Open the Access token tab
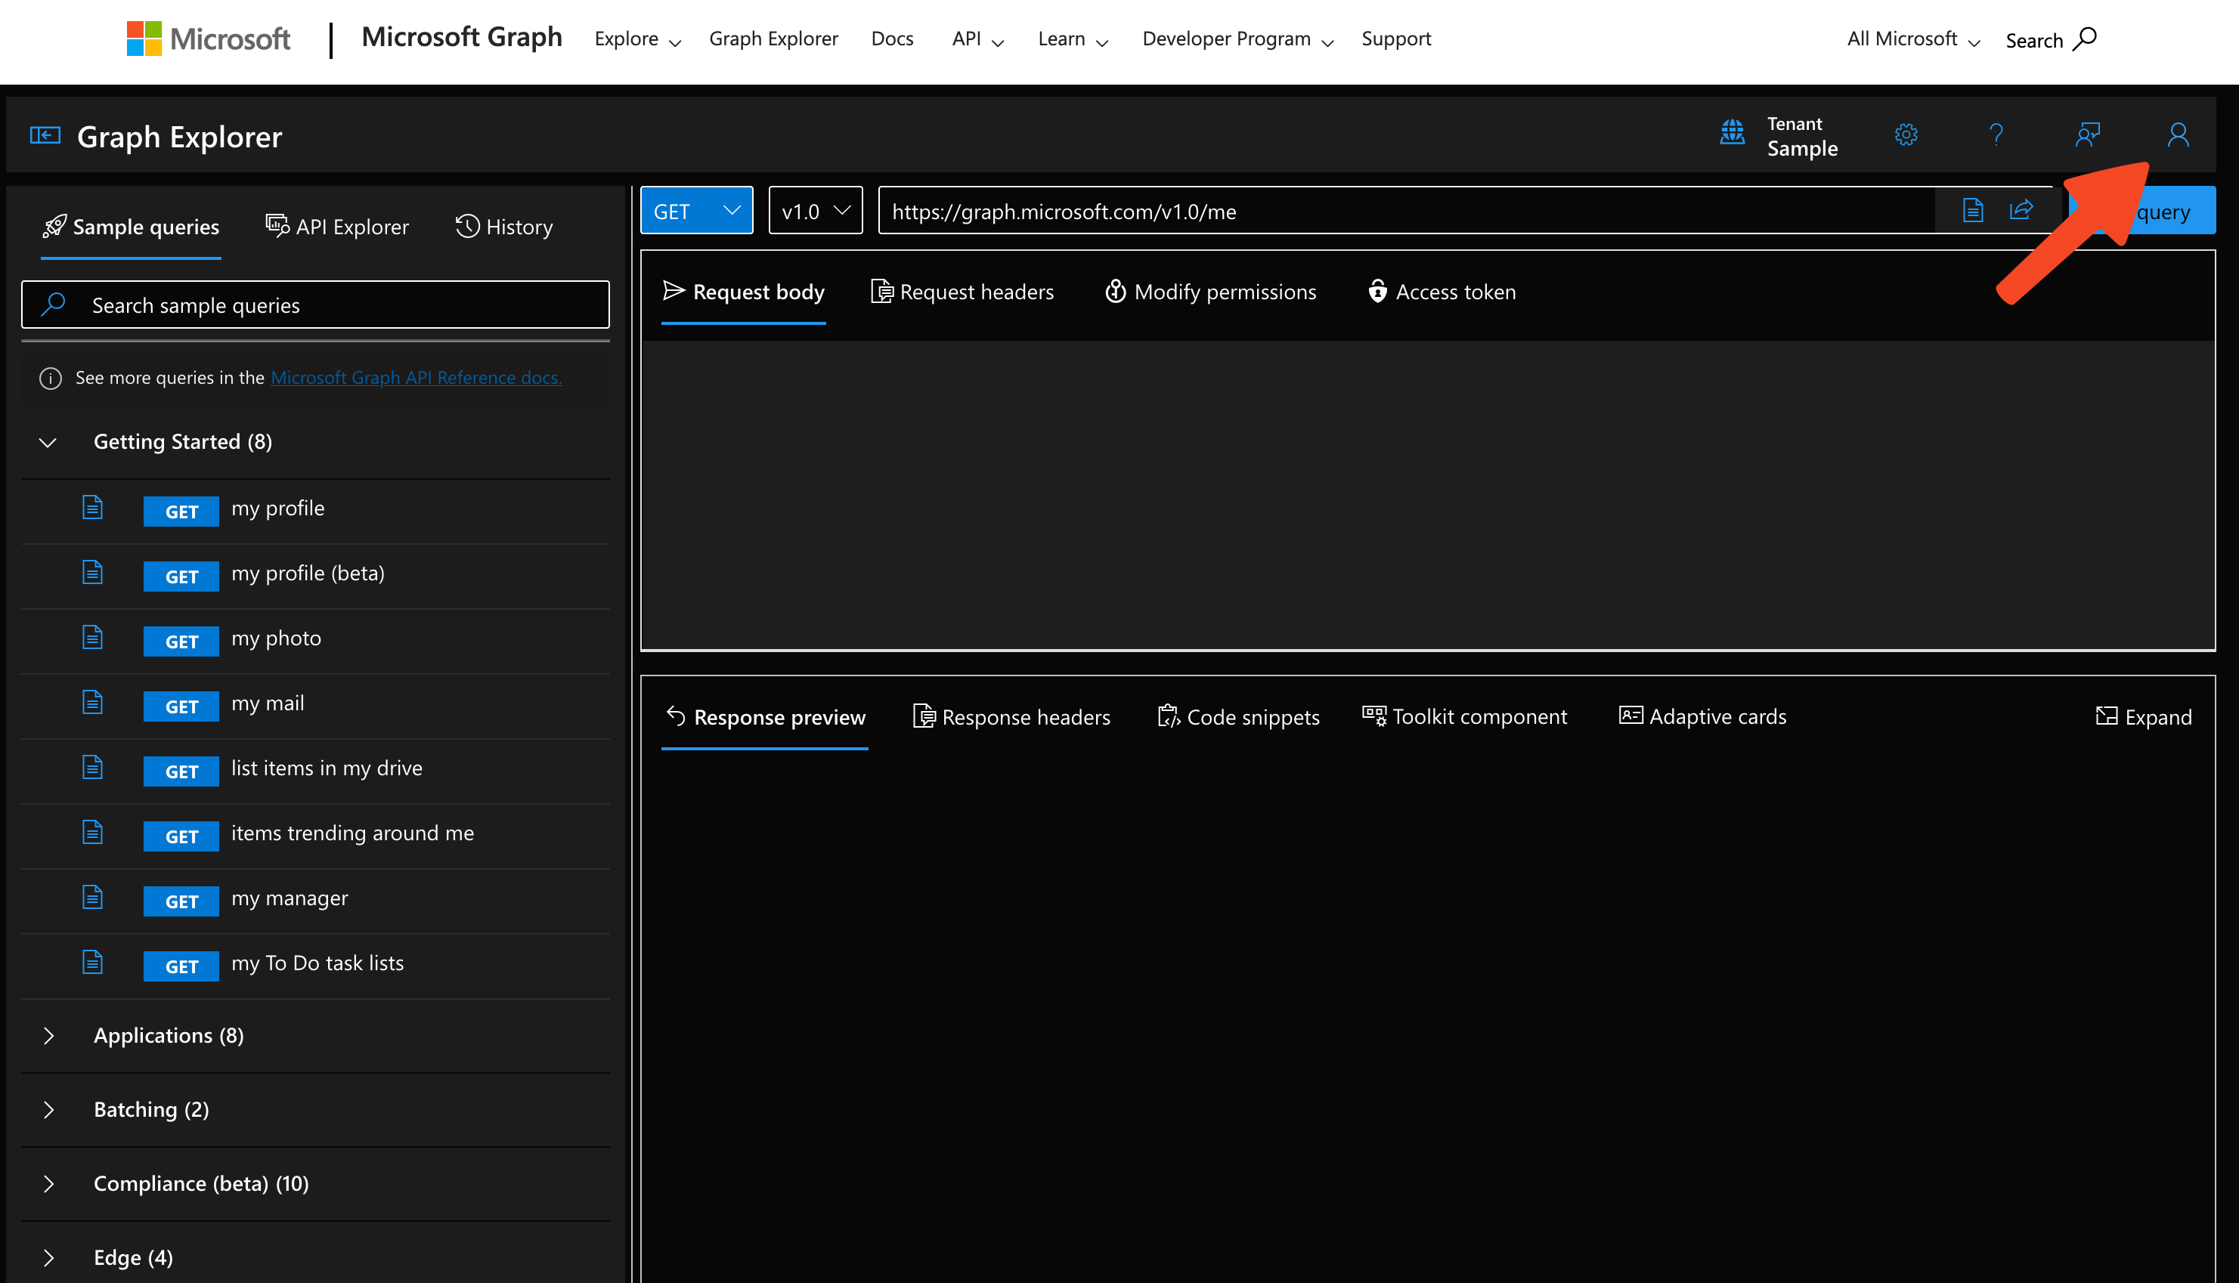Viewport: 2239px width, 1283px height. (1442, 292)
